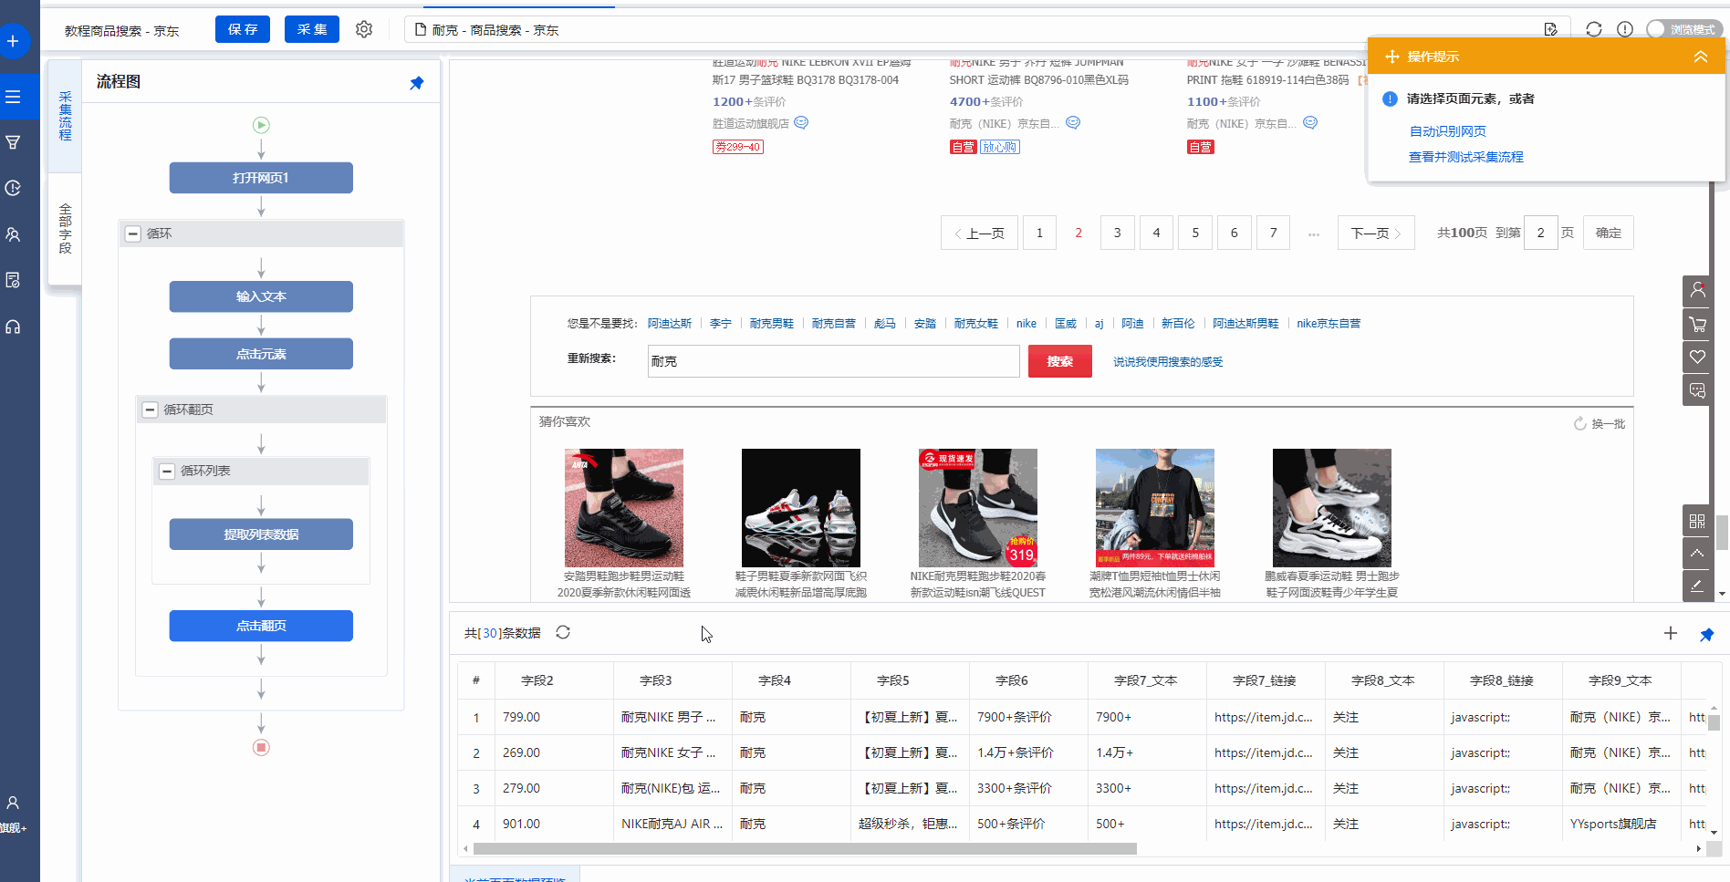This screenshot has height=882, width=1730.
Task: Open JD user account side icon
Action: point(1697,290)
